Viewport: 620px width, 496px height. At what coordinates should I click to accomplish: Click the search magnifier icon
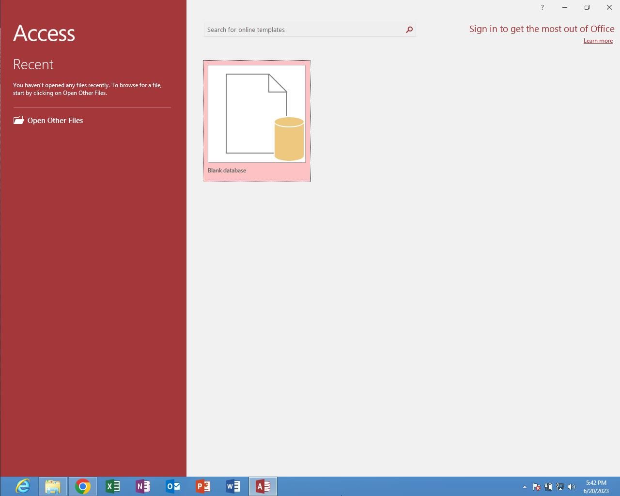coord(409,30)
